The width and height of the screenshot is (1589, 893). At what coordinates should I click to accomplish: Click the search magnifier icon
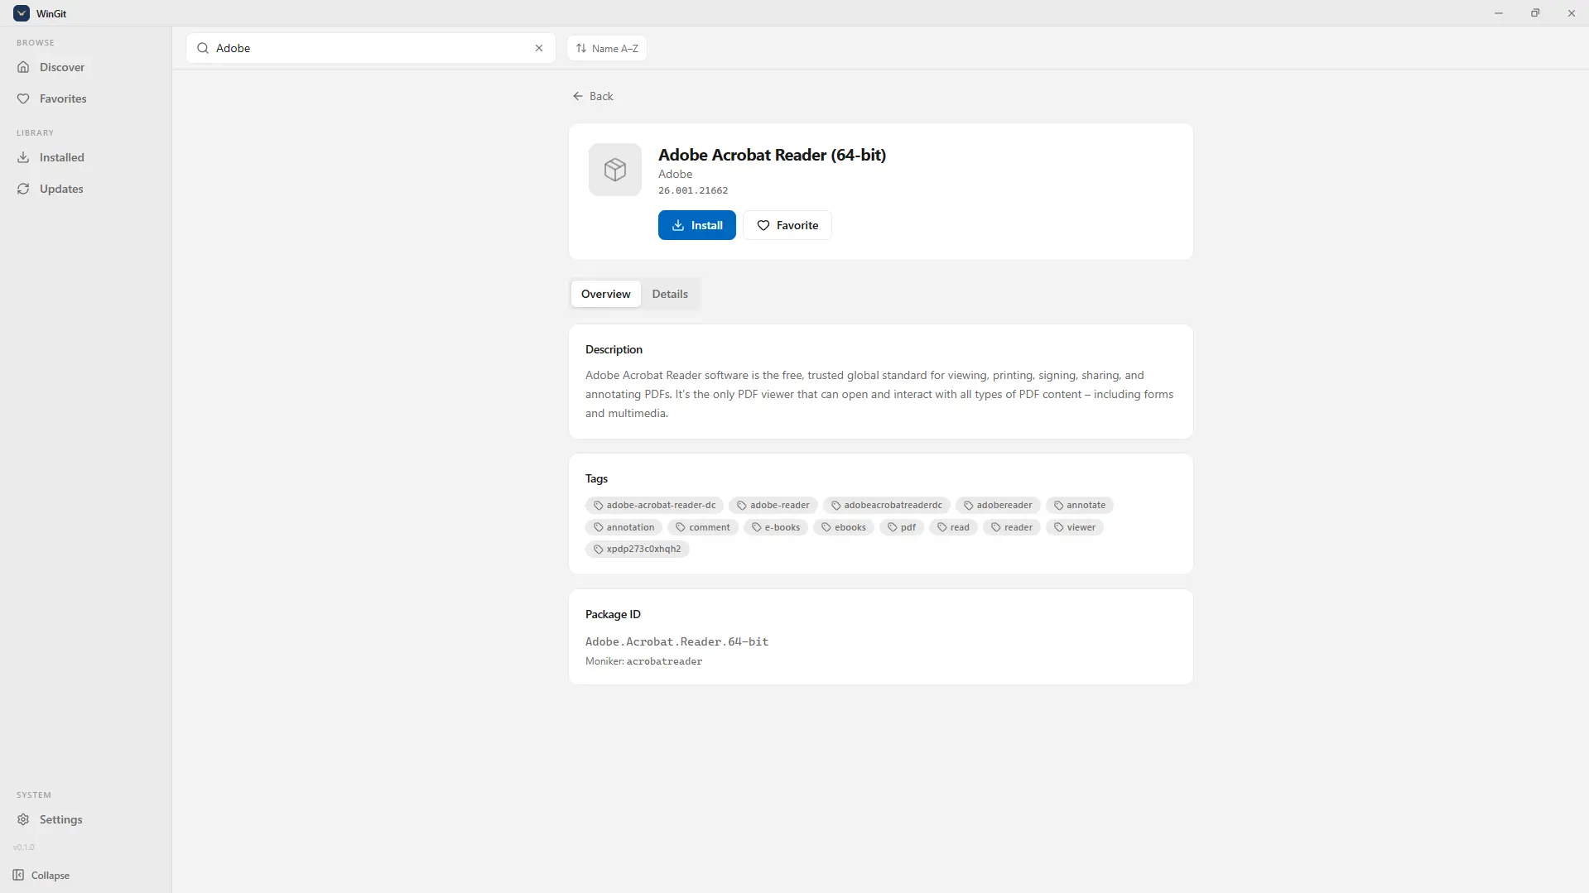(203, 48)
